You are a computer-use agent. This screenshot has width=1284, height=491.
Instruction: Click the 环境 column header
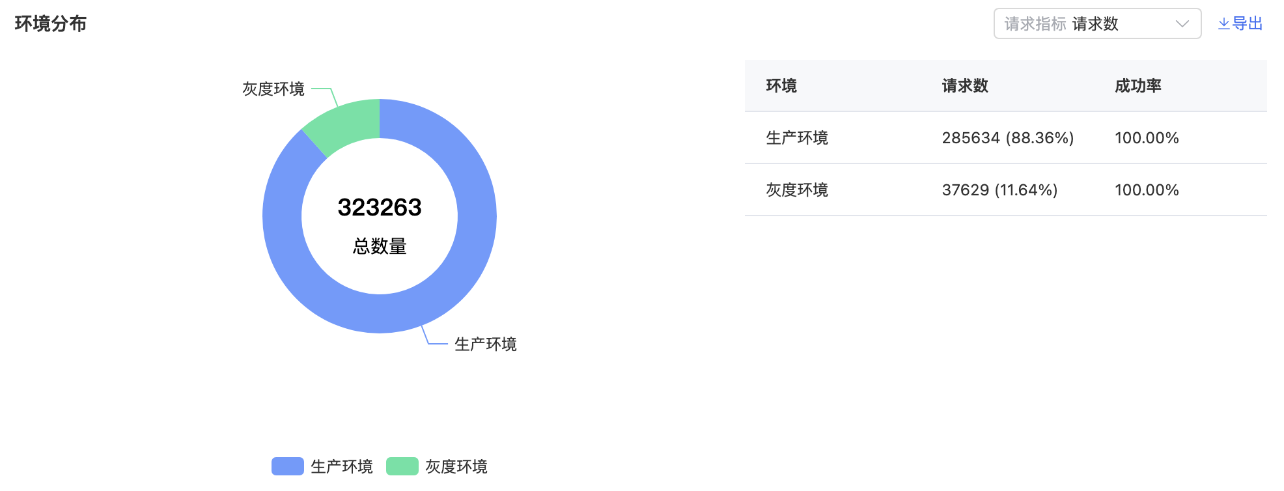781,86
